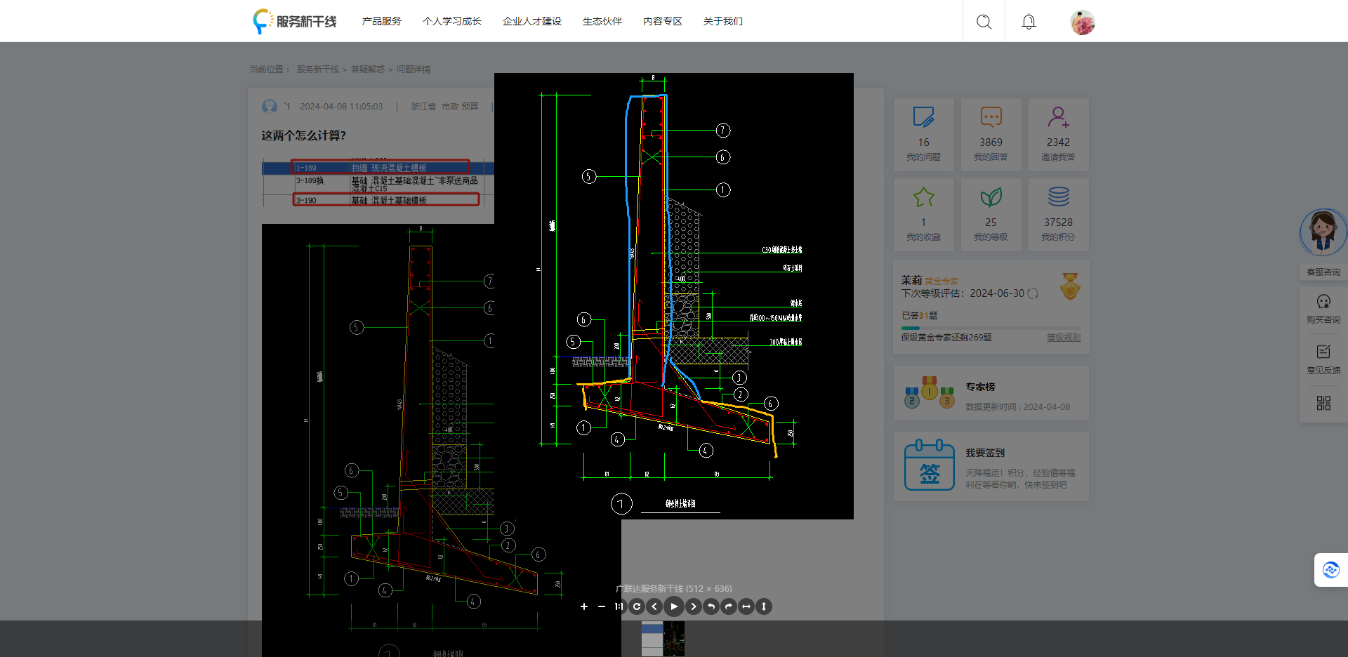
Task: Open the 个人学习成长 menu
Action: [452, 21]
